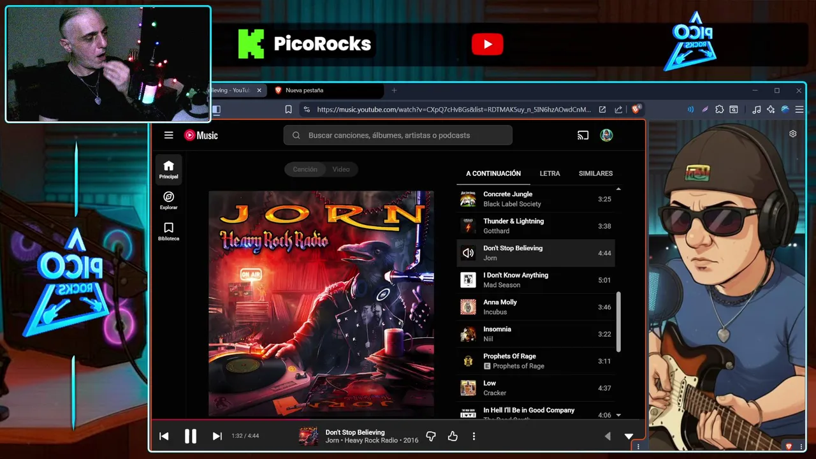This screenshot has width=816, height=459.
Task: Click Jorn Heavy Rock Radio album artwork
Action: pos(321,303)
